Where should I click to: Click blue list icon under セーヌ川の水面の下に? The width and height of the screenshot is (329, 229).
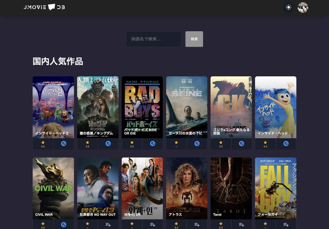(197, 144)
